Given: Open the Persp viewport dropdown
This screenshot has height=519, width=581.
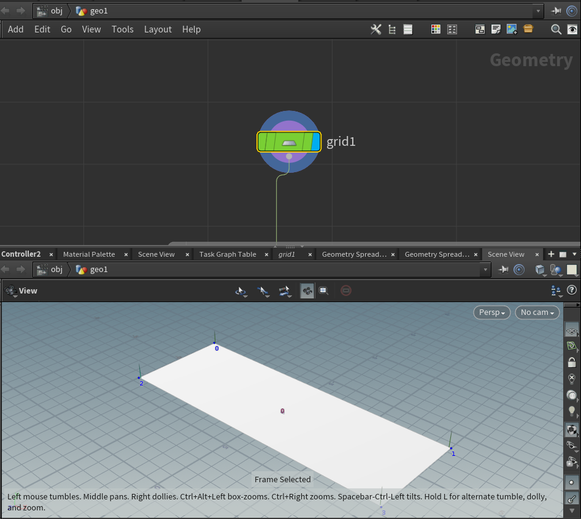Looking at the screenshot, I should pyautogui.click(x=492, y=313).
